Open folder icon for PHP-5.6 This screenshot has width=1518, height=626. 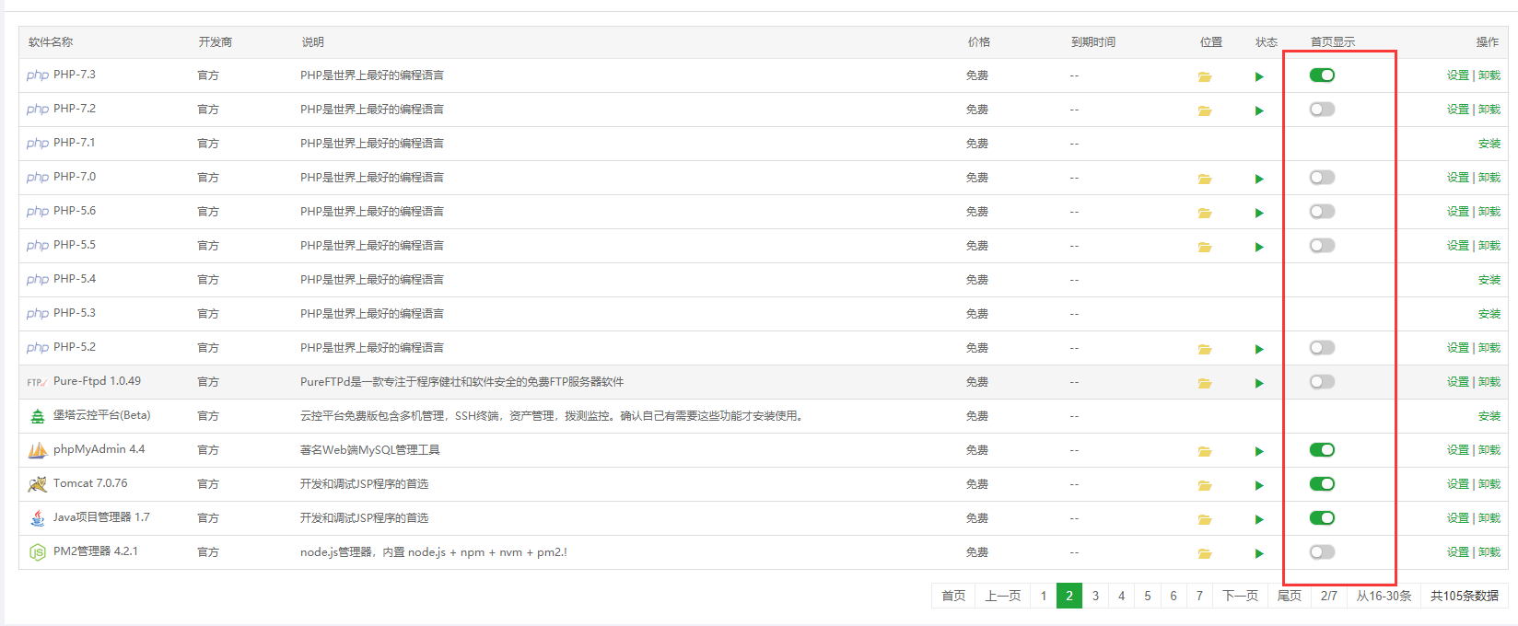pyautogui.click(x=1205, y=213)
